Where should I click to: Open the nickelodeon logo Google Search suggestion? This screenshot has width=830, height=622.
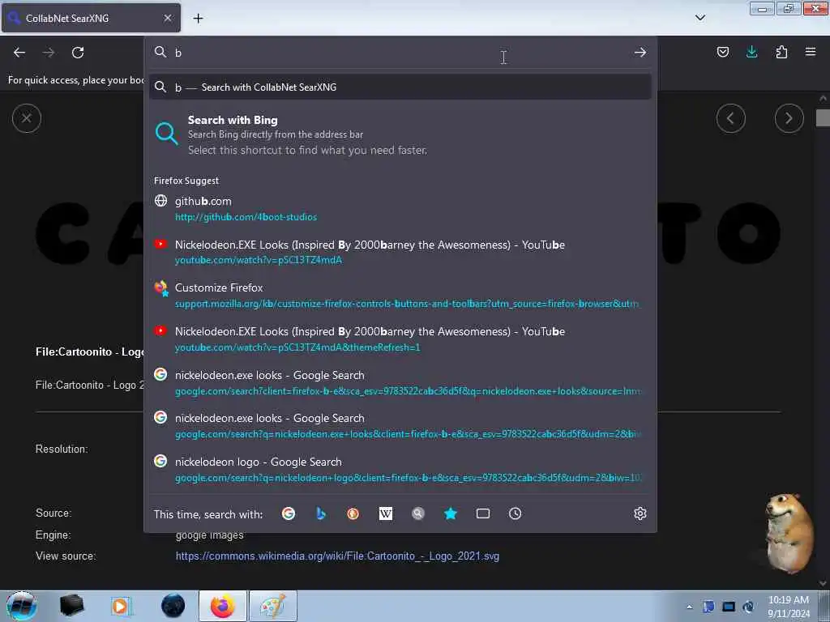[x=400, y=470]
